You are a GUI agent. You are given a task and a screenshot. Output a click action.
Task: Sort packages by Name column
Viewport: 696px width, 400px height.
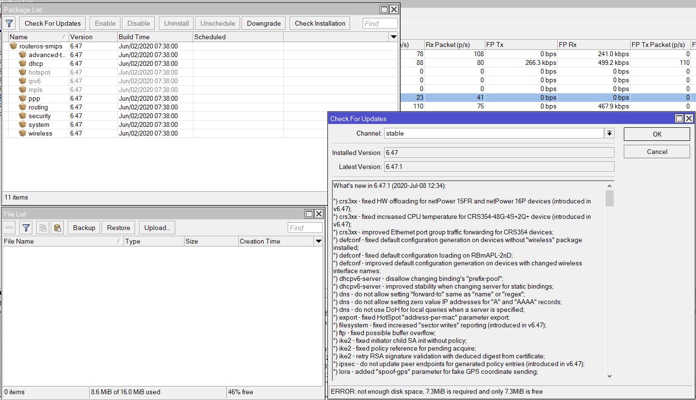click(x=38, y=37)
